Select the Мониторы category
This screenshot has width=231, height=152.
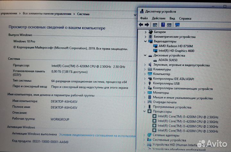click(x=161, y=92)
